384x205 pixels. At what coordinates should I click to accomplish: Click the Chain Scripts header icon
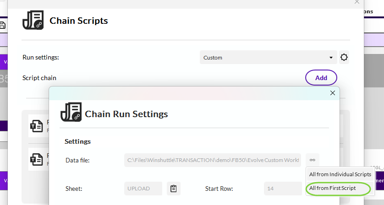click(x=33, y=20)
